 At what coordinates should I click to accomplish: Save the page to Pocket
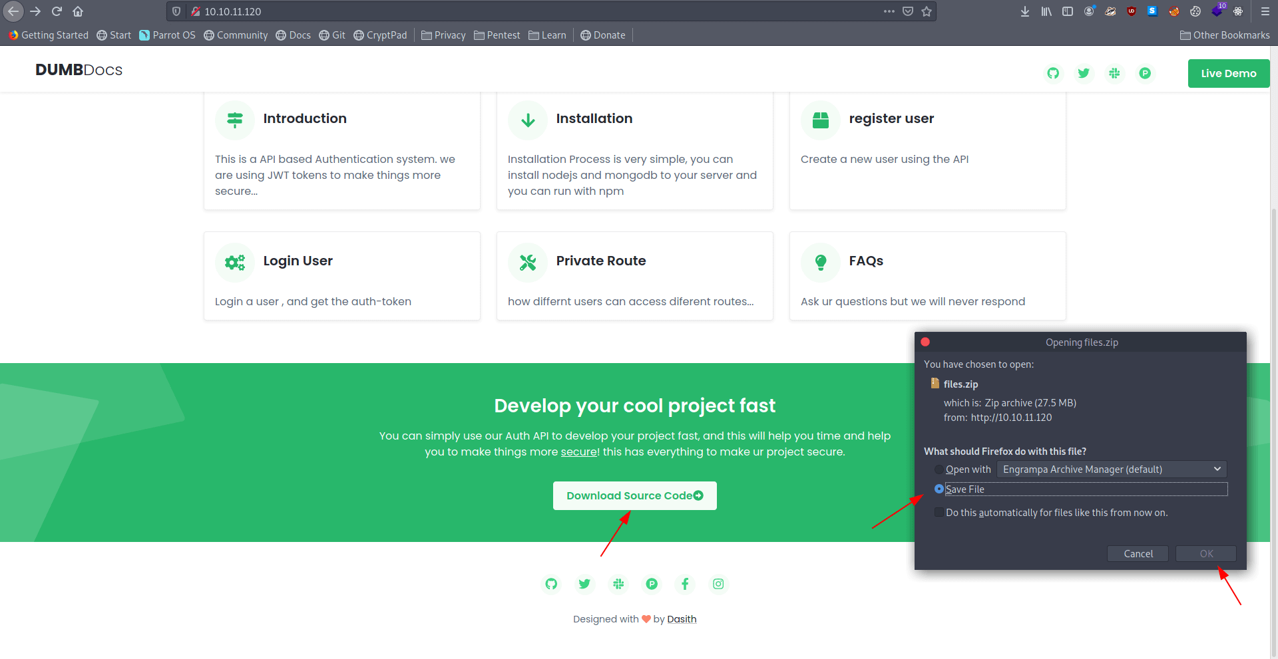[908, 11]
